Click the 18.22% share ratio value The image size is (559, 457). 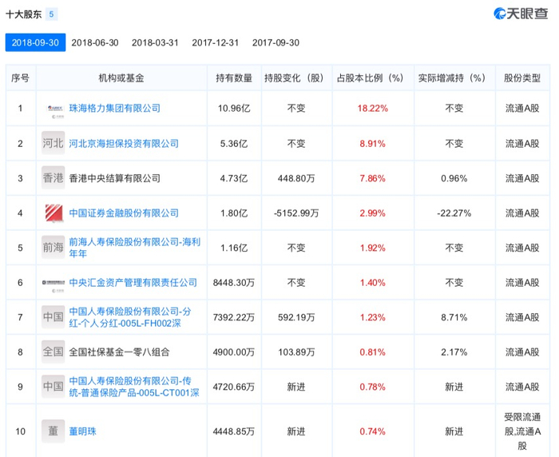373,109
